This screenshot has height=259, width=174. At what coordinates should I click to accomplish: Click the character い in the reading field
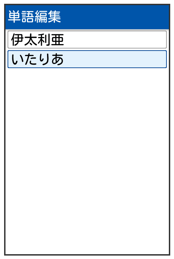click(x=18, y=59)
